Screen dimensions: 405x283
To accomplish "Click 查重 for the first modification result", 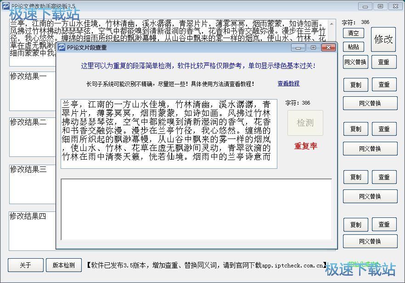I will tap(384, 84).
